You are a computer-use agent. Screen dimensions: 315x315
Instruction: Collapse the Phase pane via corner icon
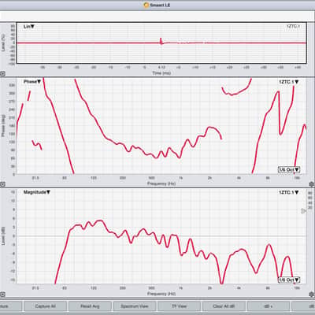tap(2, 184)
